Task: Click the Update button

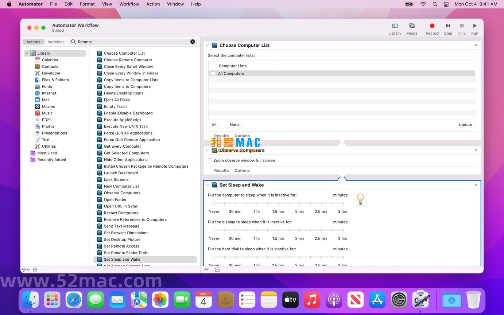Action: (x=465, y=125)
